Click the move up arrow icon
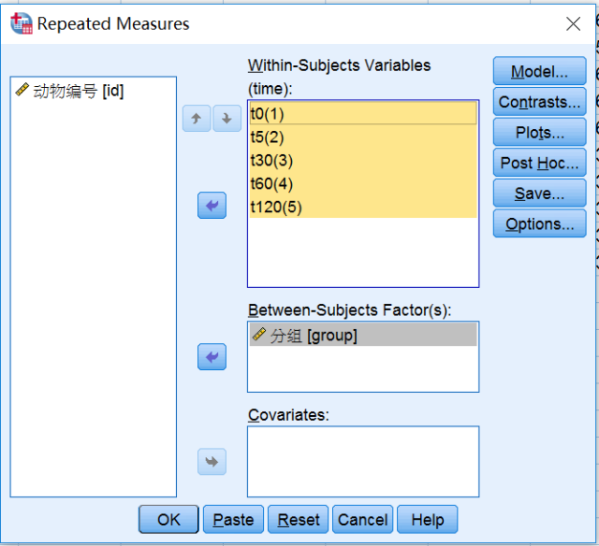 pyautogui.click(x=197, y=119)
